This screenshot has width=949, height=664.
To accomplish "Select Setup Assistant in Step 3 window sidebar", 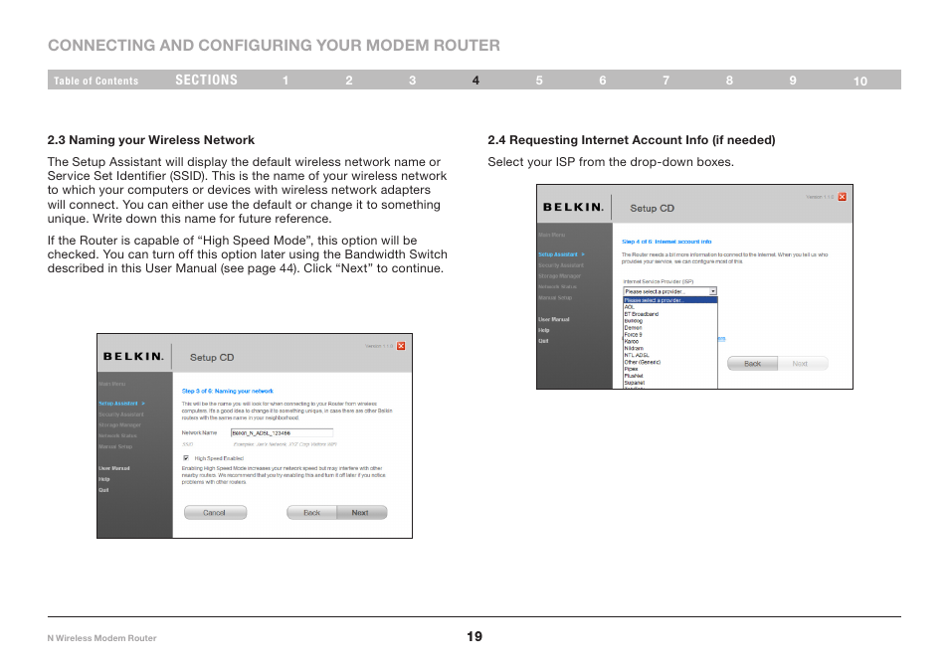I will click(121, 404).
